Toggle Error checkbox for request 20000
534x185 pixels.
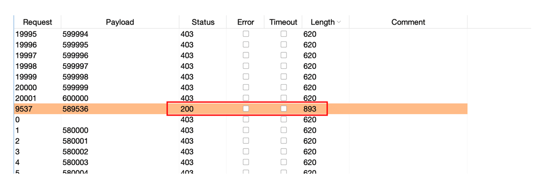246,87
